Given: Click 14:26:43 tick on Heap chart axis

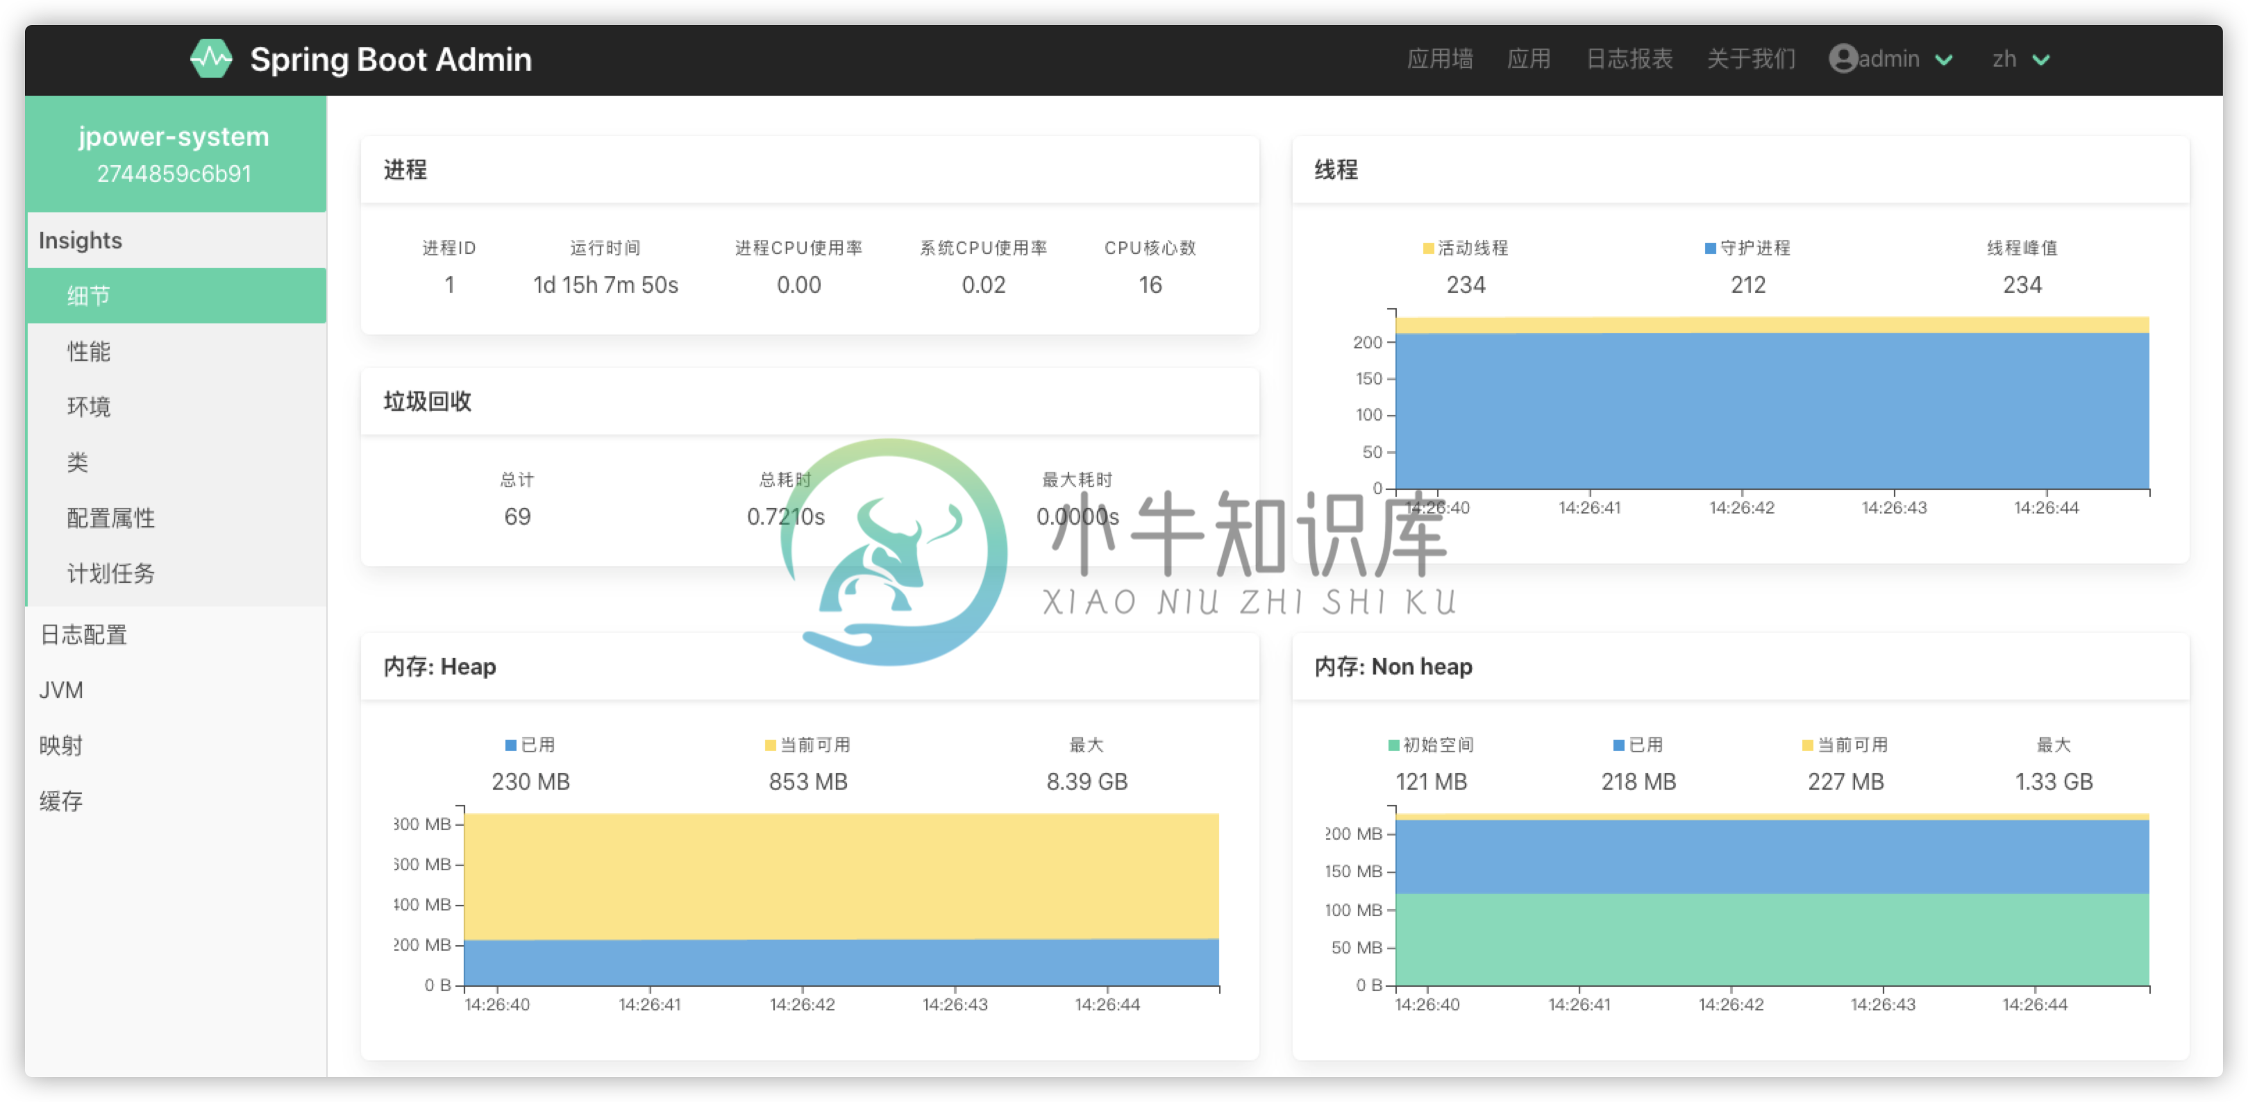Looking at the screenshot, I should pyautogui.click(x=955, y=1005).
